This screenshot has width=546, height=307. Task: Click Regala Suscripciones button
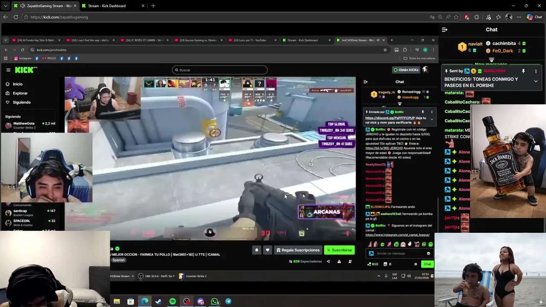click(x=298, y=250)
